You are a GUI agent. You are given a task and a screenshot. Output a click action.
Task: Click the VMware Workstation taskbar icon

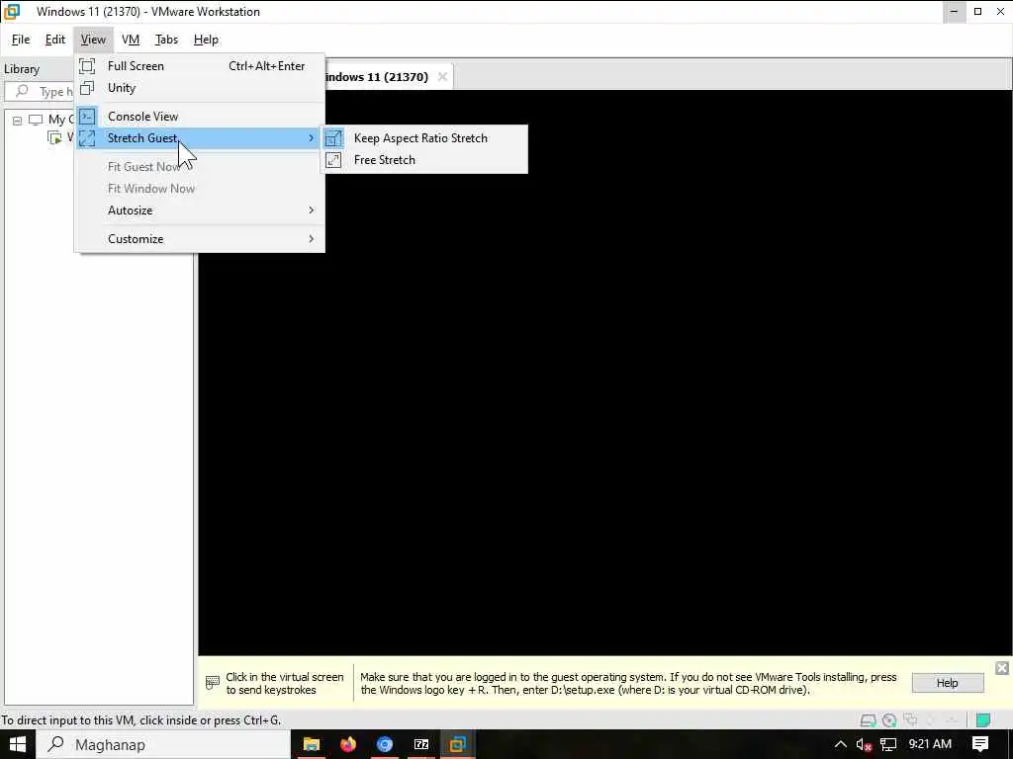tap(458, 745)
